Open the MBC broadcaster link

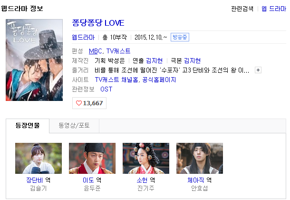pyautogui.click(x=95, y=51)
